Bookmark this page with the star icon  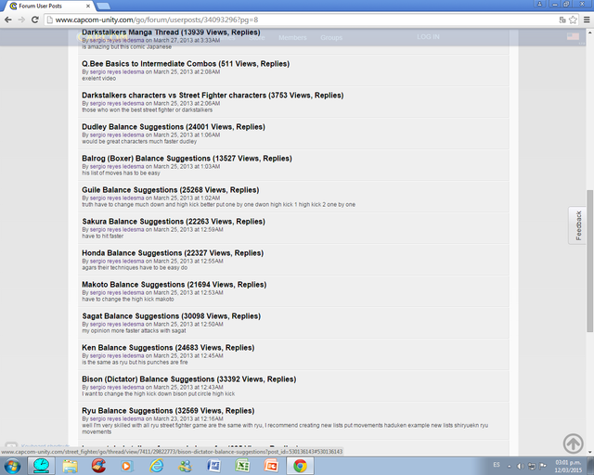[573, 19]
